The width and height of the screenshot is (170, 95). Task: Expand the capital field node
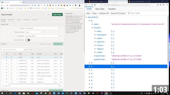(95, 42)
